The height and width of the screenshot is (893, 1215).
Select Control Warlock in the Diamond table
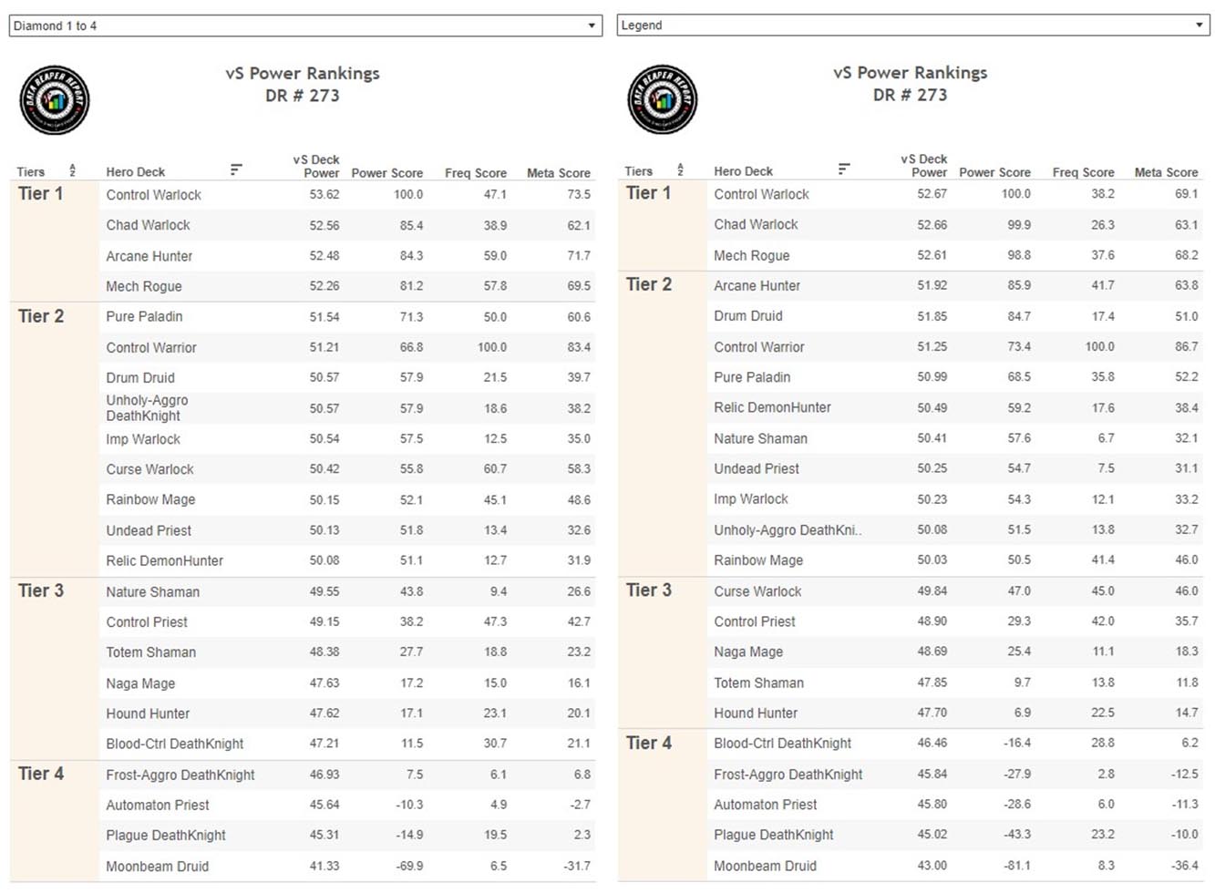154,195
